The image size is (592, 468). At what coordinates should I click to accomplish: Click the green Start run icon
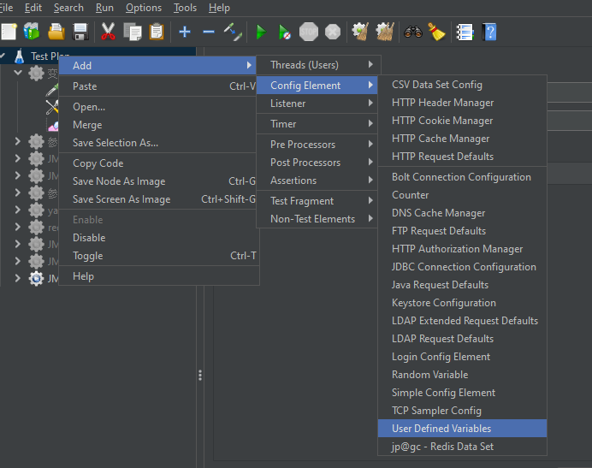click(x=261, y=33)
